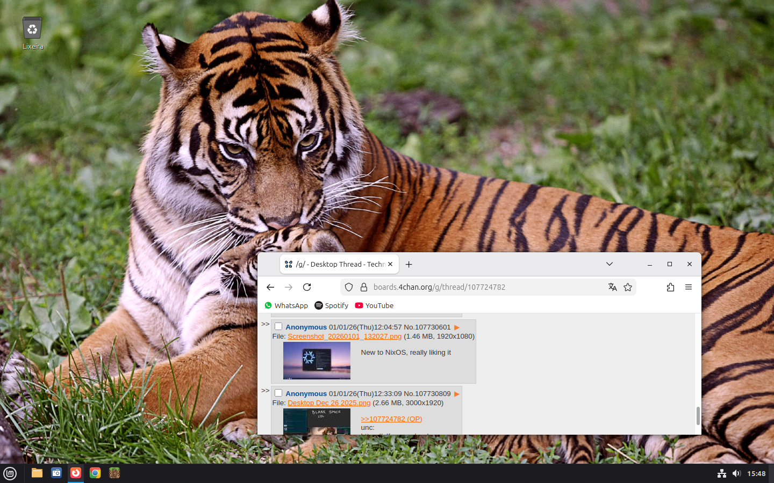
Task: Translate this page using the translate icon
Action: (x=612, y=287)
